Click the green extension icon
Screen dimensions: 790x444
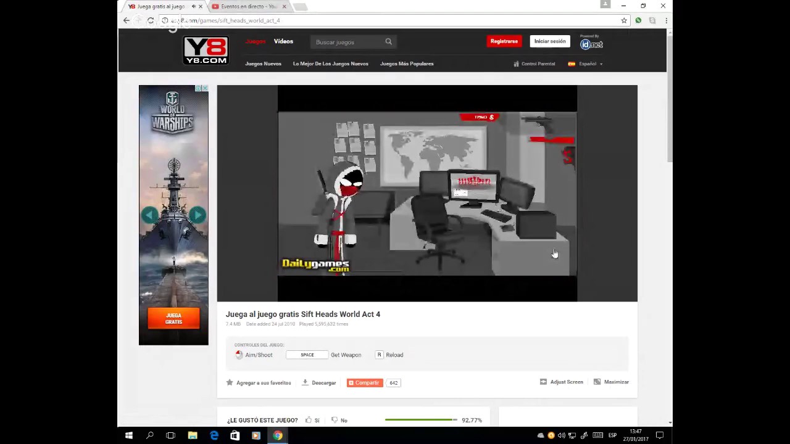point(638,20)
